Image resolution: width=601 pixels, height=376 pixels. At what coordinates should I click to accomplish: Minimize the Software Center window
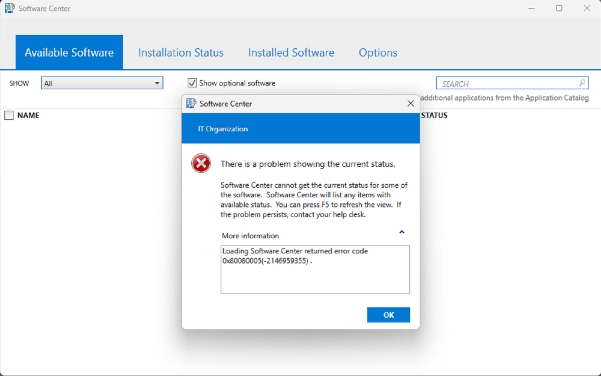pos(531,8)
